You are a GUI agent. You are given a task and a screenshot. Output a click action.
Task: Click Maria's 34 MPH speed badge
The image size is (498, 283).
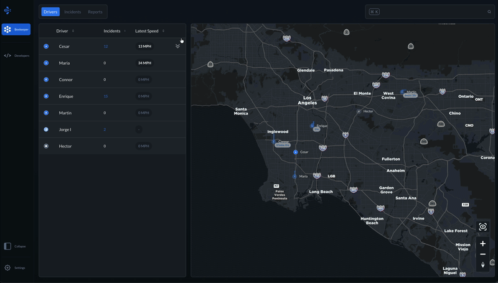coord(144,63)
